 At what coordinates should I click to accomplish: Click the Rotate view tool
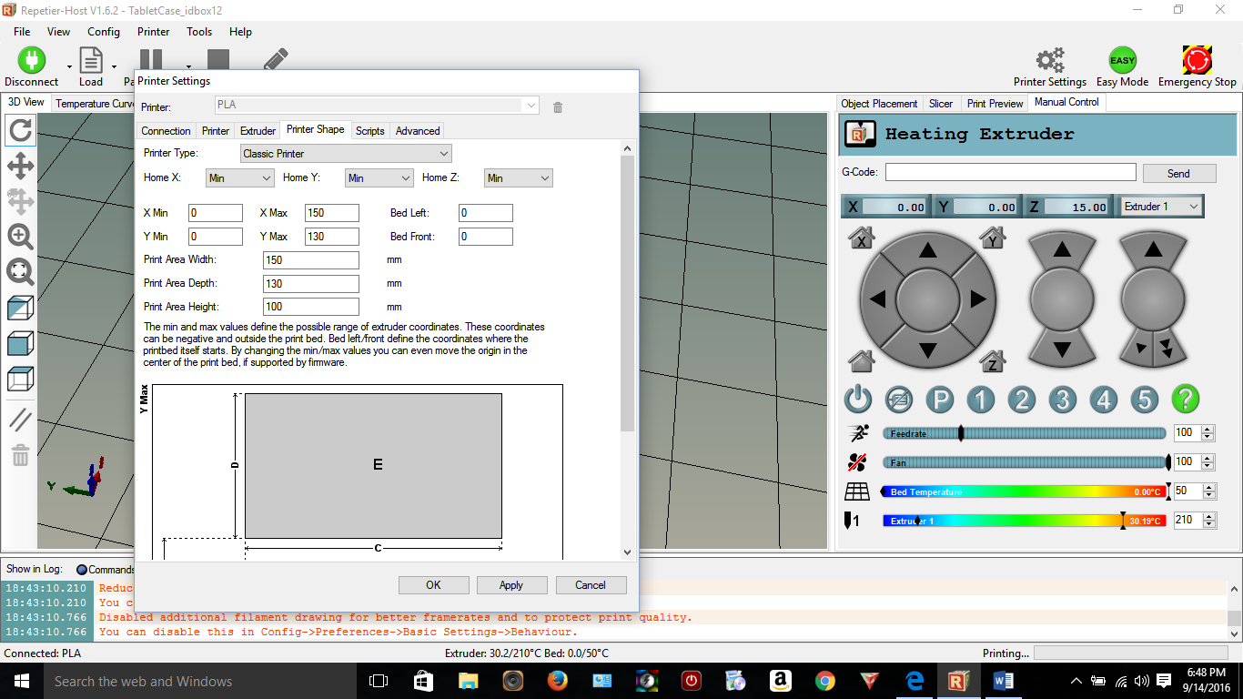(x=20, y=130)
